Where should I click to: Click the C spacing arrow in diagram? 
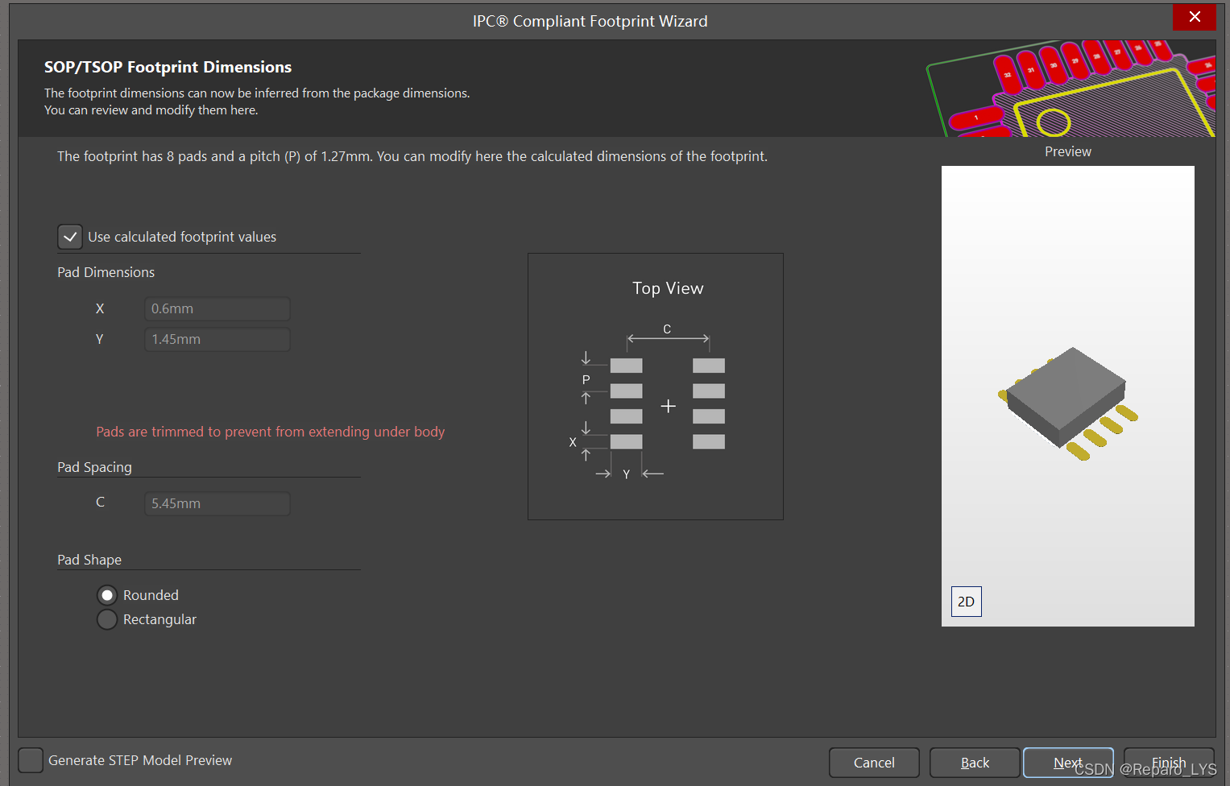668,338
